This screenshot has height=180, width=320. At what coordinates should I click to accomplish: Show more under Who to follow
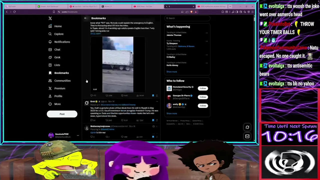(x=171, y=113)
